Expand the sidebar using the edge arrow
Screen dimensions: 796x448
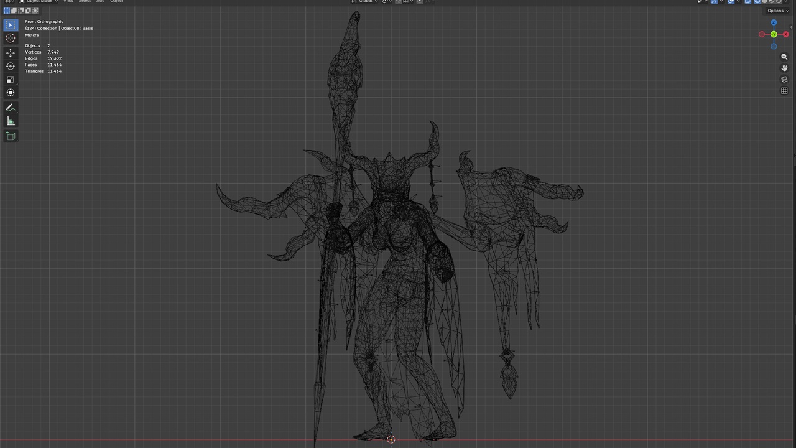(x=792, y=27)
